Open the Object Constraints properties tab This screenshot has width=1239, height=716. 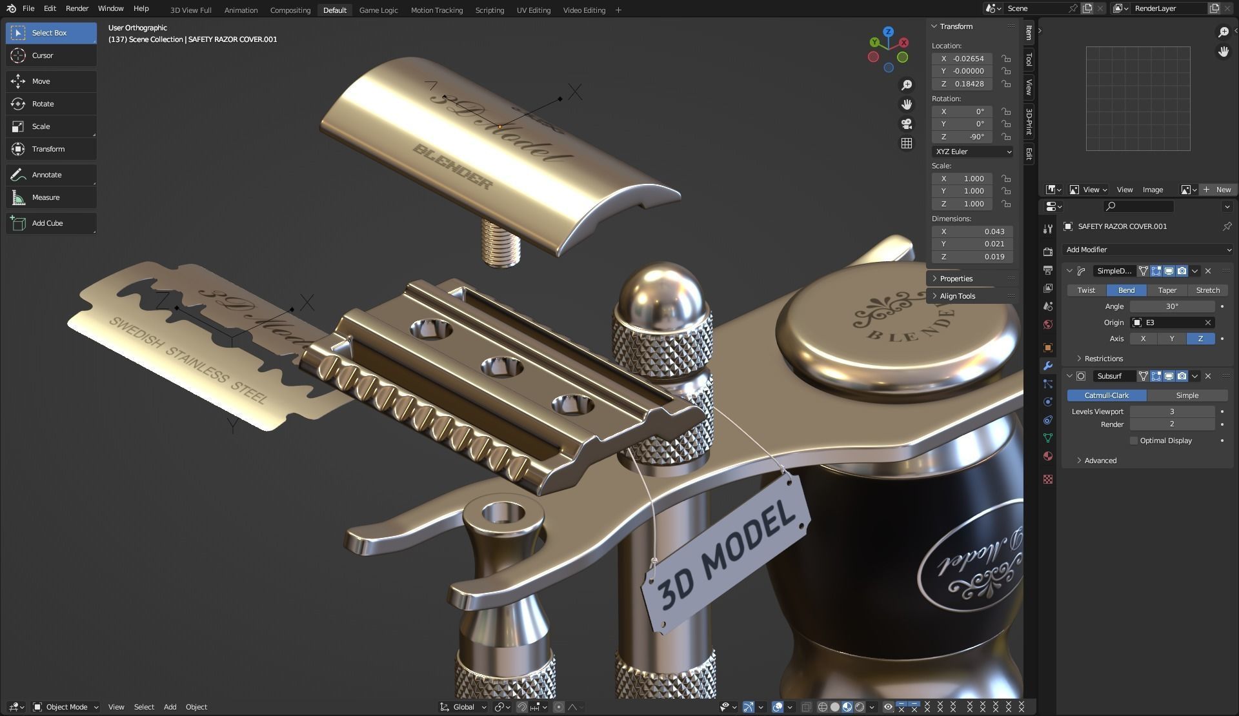[1048, 420]
